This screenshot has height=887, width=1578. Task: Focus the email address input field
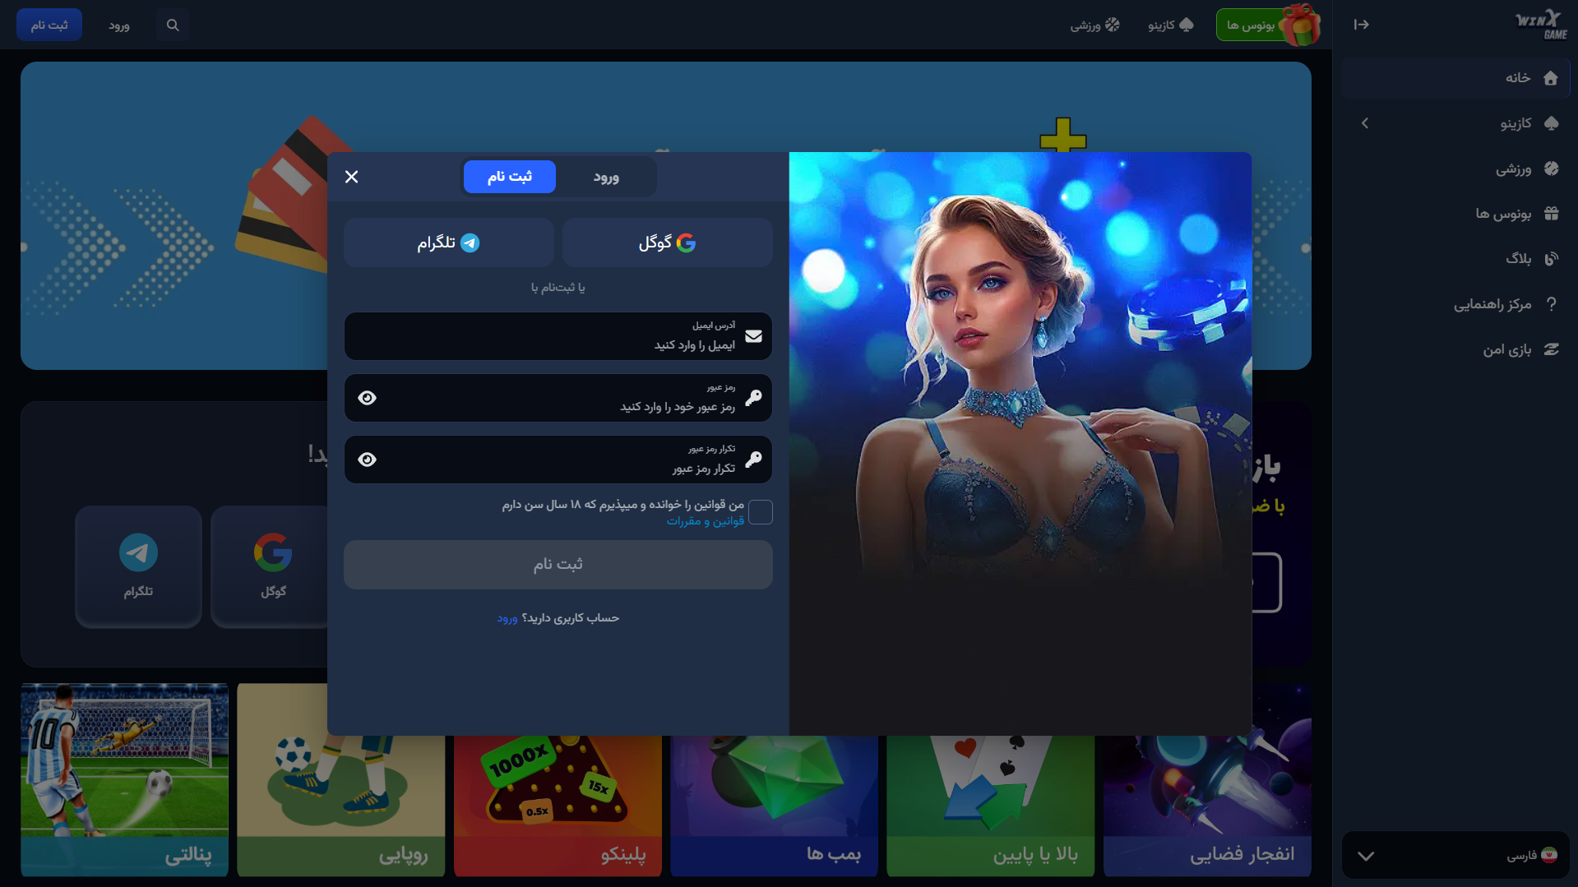tap(558, 336)
